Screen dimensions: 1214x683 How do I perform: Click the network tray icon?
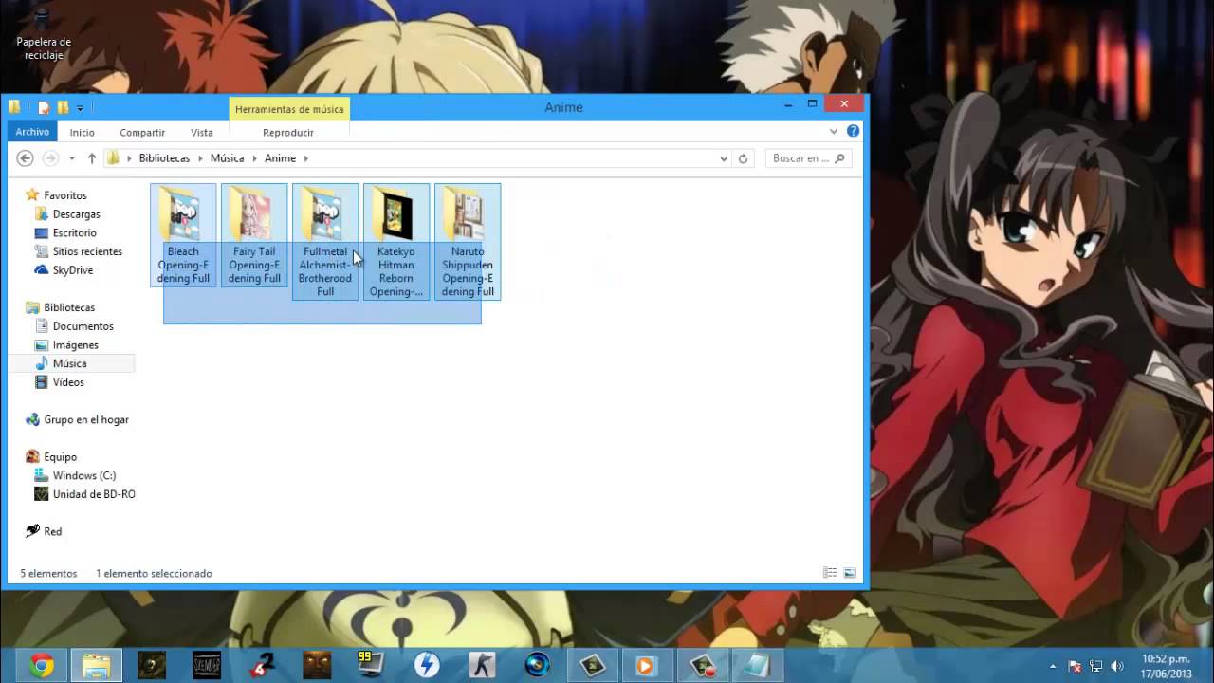point(1095,666)
